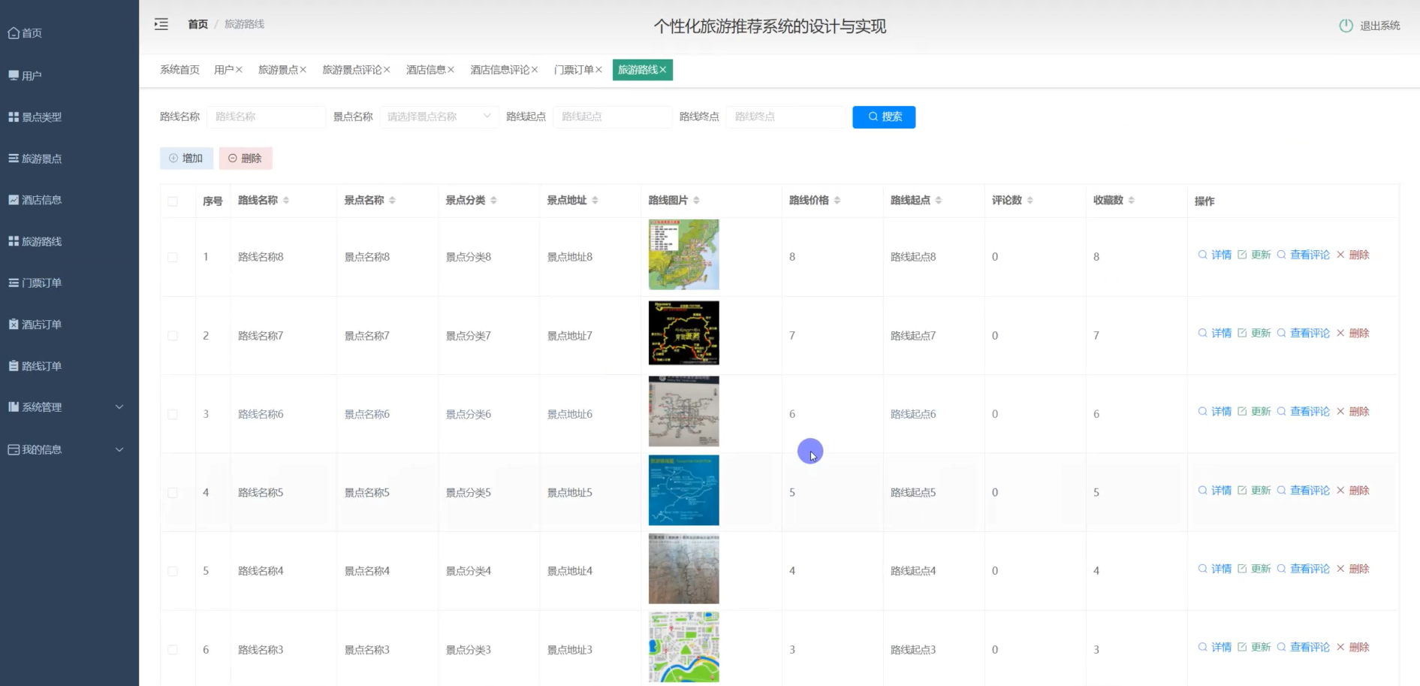Sort table by 路线价格 column
This screenshot has height=686, width=1420.
[x=837, y=201]
